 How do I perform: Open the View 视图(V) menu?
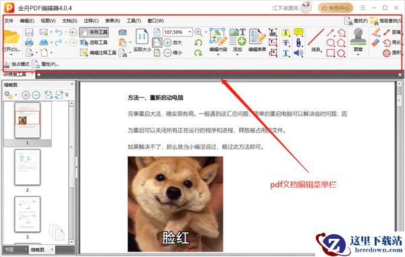click(x=49, y=21)
